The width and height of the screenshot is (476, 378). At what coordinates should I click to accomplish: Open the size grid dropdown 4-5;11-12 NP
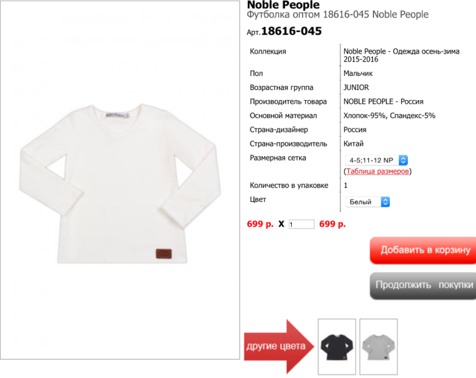376,160
